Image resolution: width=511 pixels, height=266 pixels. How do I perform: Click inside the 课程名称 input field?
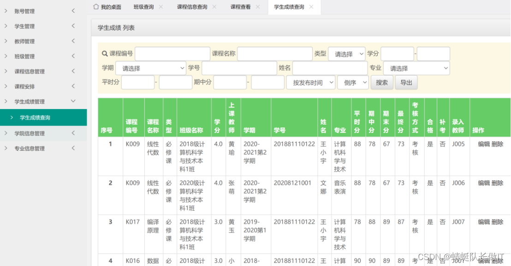pos(274,54)
